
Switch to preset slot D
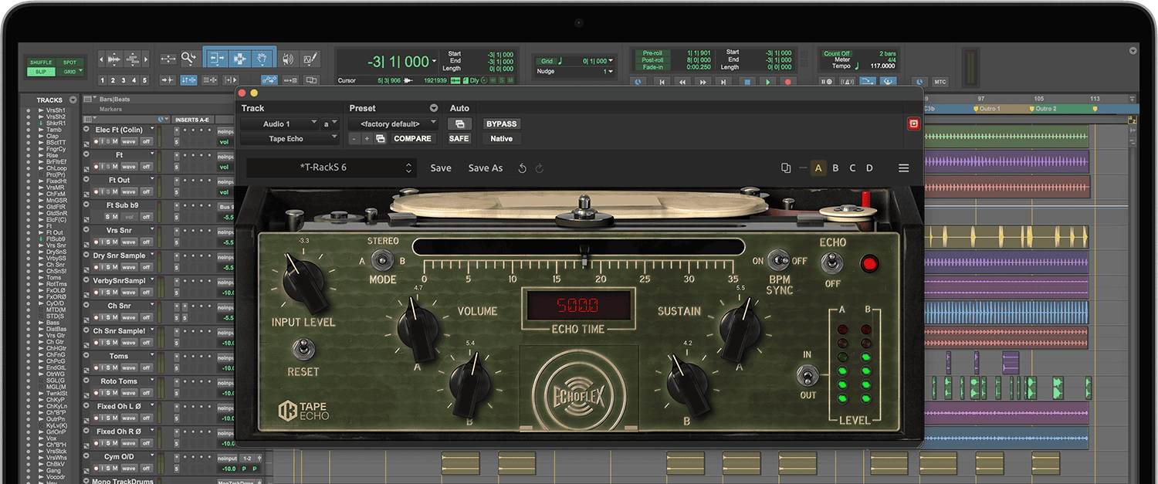(x=869, y=168)
